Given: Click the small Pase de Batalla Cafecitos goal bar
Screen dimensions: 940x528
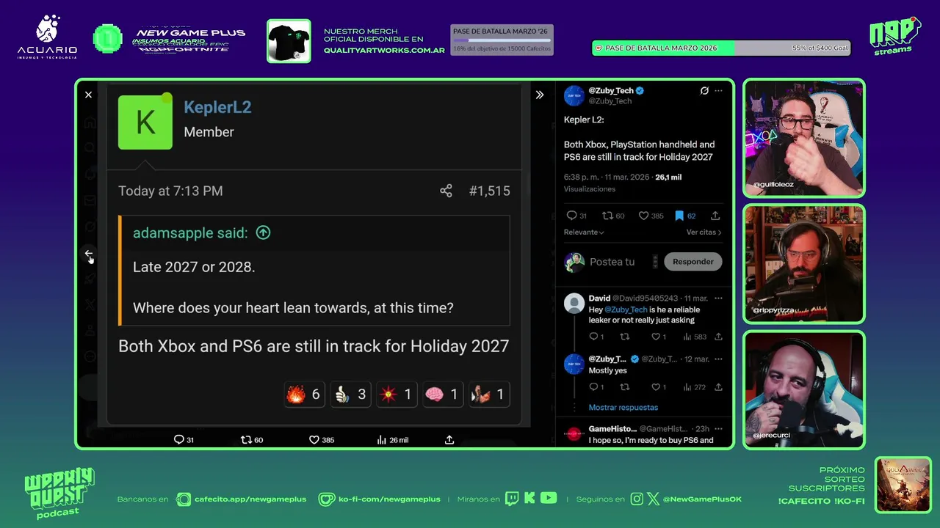Looking at the screenshot, I should pos(502,40).
